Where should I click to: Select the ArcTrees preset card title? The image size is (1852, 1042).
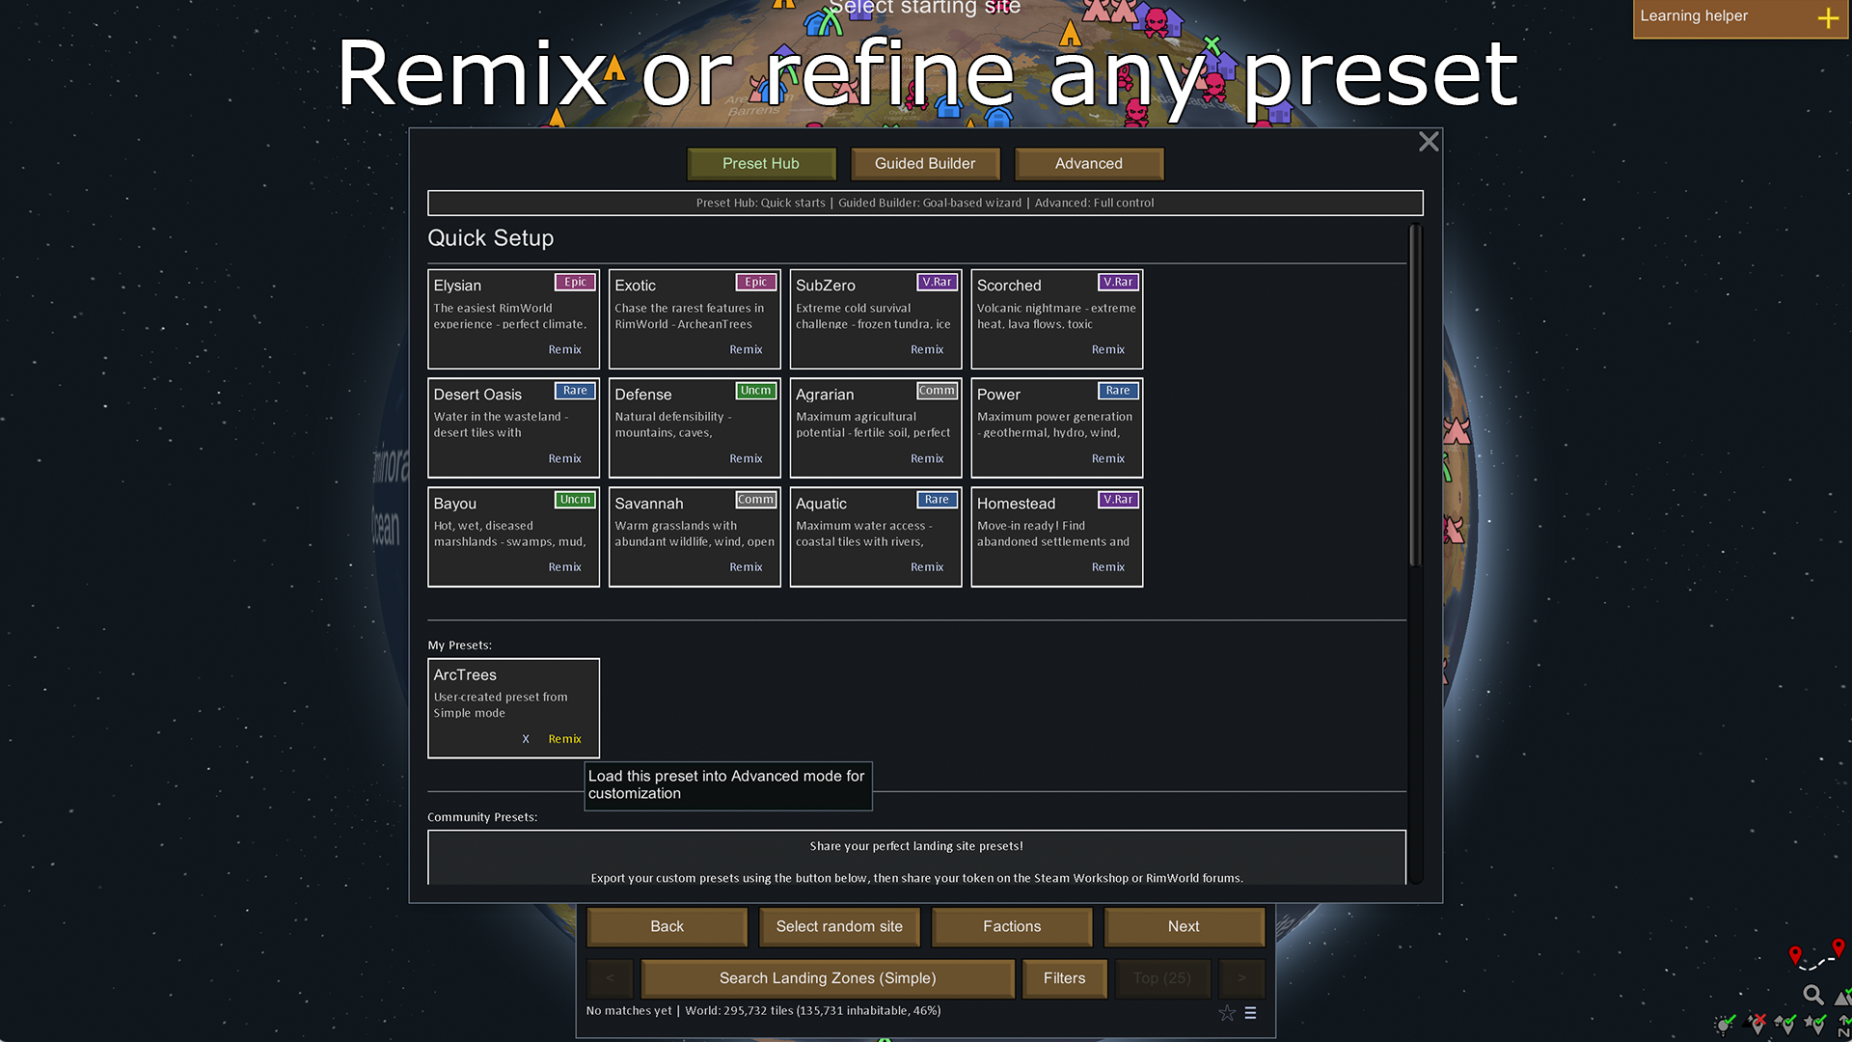click(465, 675)
